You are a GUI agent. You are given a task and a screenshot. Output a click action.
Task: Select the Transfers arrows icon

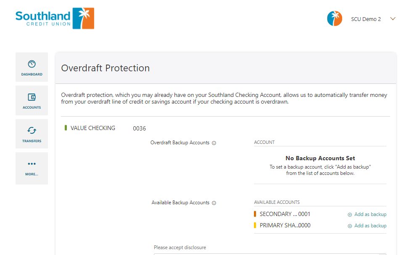(32, 130)
